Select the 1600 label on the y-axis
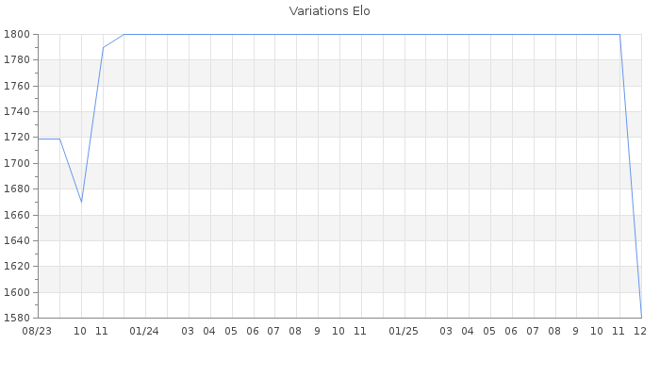 tap(18, 292)
